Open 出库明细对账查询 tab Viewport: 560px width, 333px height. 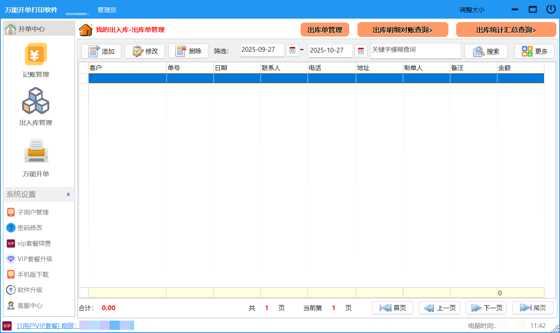click(x=403, y=30)
